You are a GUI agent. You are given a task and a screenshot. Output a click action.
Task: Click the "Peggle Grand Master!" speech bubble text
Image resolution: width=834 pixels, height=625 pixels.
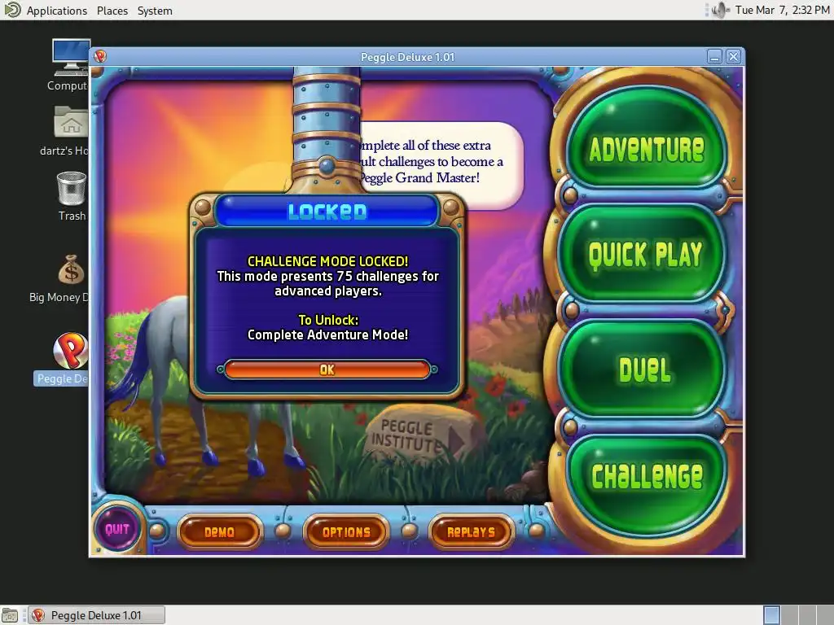pyautogui.click(x=419, y=177)
